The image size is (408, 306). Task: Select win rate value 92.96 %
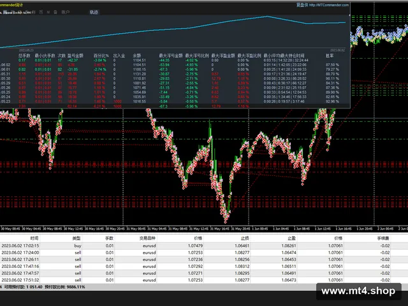pos(332,101)
